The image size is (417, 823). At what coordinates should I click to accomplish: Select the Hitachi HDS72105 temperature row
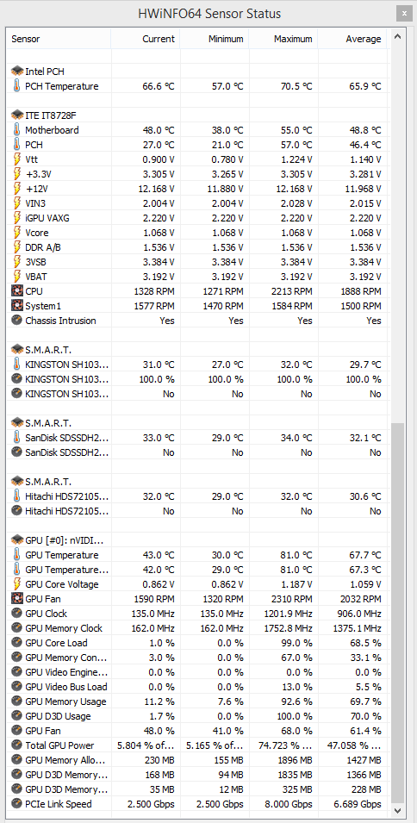tap(198, 496)
